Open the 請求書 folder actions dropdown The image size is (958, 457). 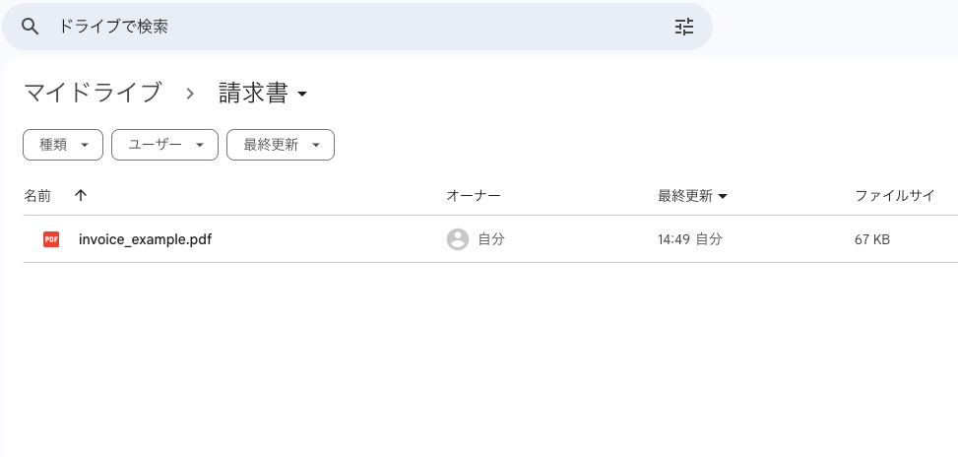pos(302,95)
